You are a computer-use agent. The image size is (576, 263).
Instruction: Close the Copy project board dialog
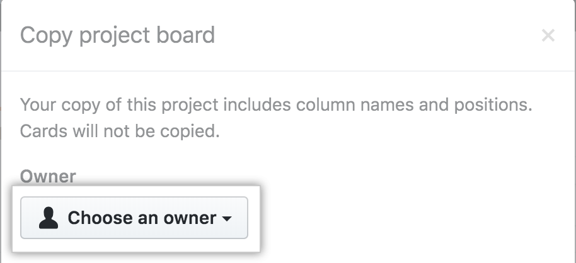tap(548, 36)
